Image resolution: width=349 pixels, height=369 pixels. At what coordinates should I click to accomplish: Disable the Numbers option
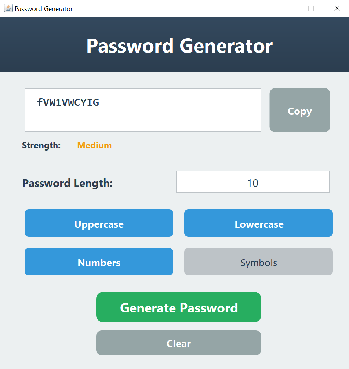point(99,262)
